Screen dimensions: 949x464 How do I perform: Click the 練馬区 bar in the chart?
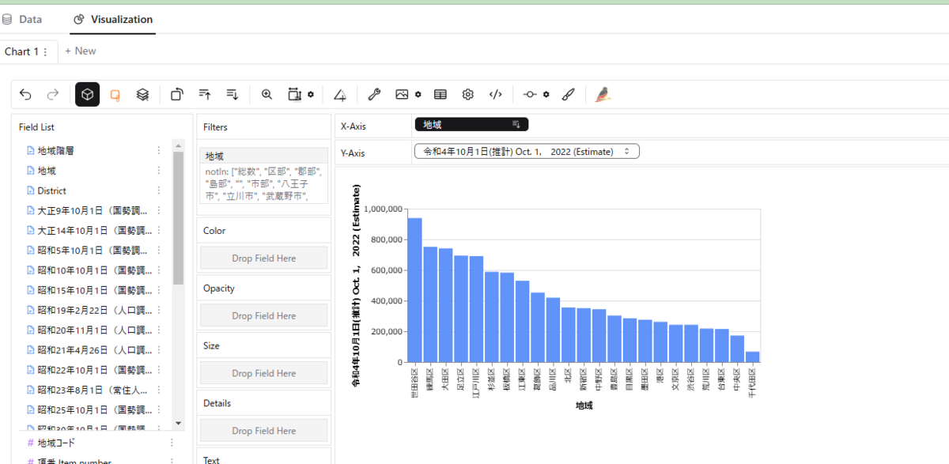click(430, 304)
